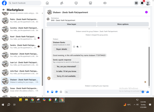Click the chat pane vertical scrollbar
The width and height of the screenshot is (154, 112).
149,66
